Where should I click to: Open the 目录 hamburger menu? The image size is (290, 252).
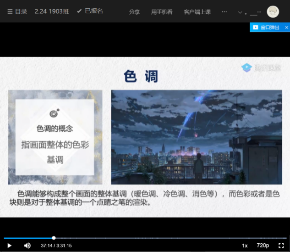(17, 11)
